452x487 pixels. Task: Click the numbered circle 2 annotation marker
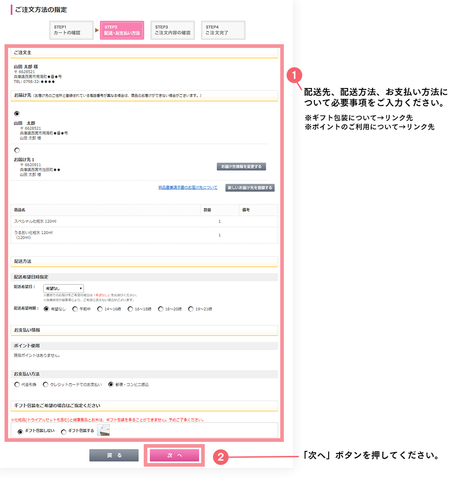point(220,456)
